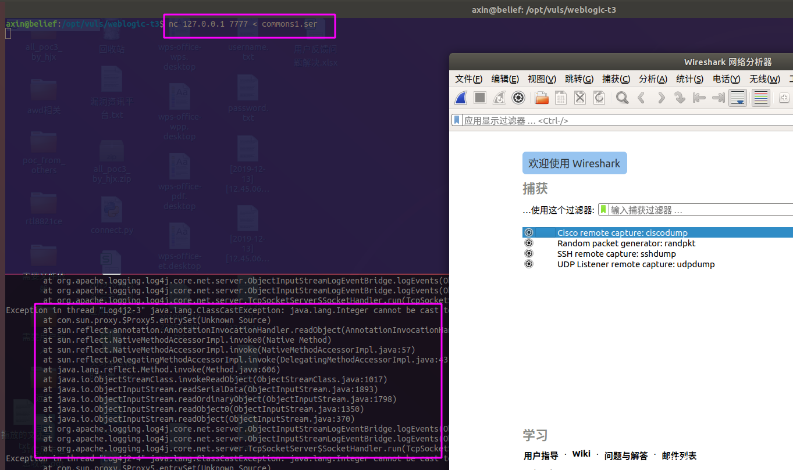The height and width of the screenshot is (470, 793).
Task: Find a packet magnifier icon
Action: pos(623,98)
